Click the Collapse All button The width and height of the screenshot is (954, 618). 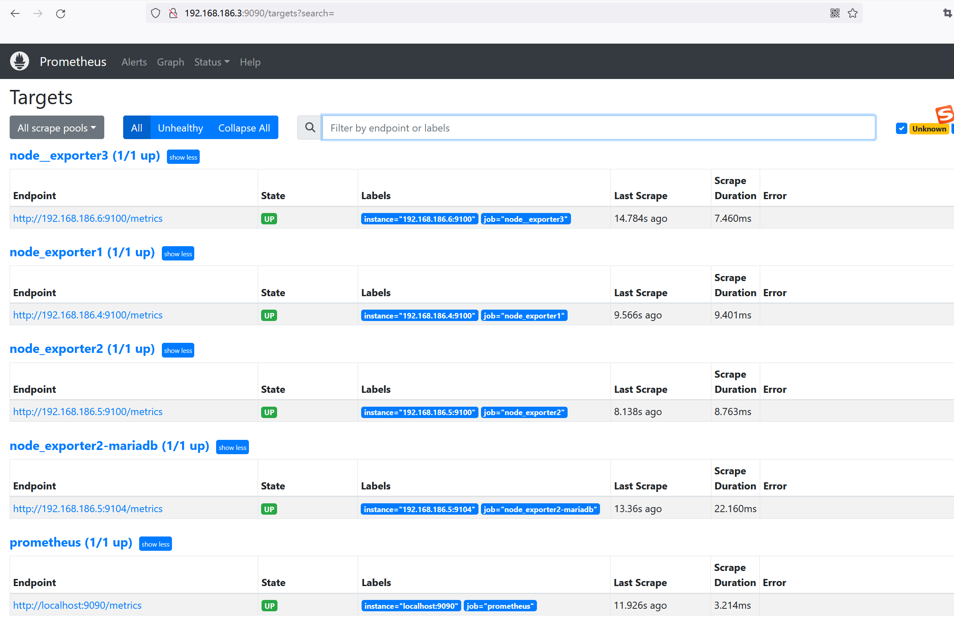pos(244,128)
